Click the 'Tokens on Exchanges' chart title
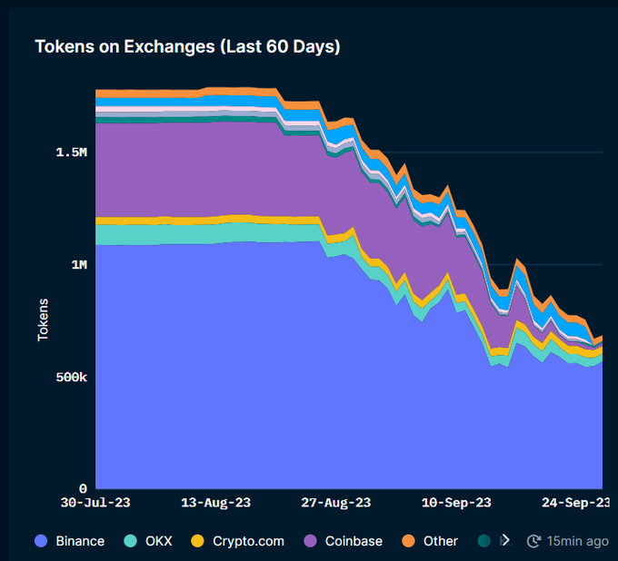The width and height of the screenshot is (618, 561). coord(187,46)
